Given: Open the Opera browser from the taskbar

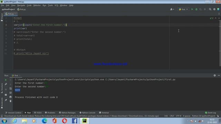Looking at the screenshot, I should [x=65, y=121].
